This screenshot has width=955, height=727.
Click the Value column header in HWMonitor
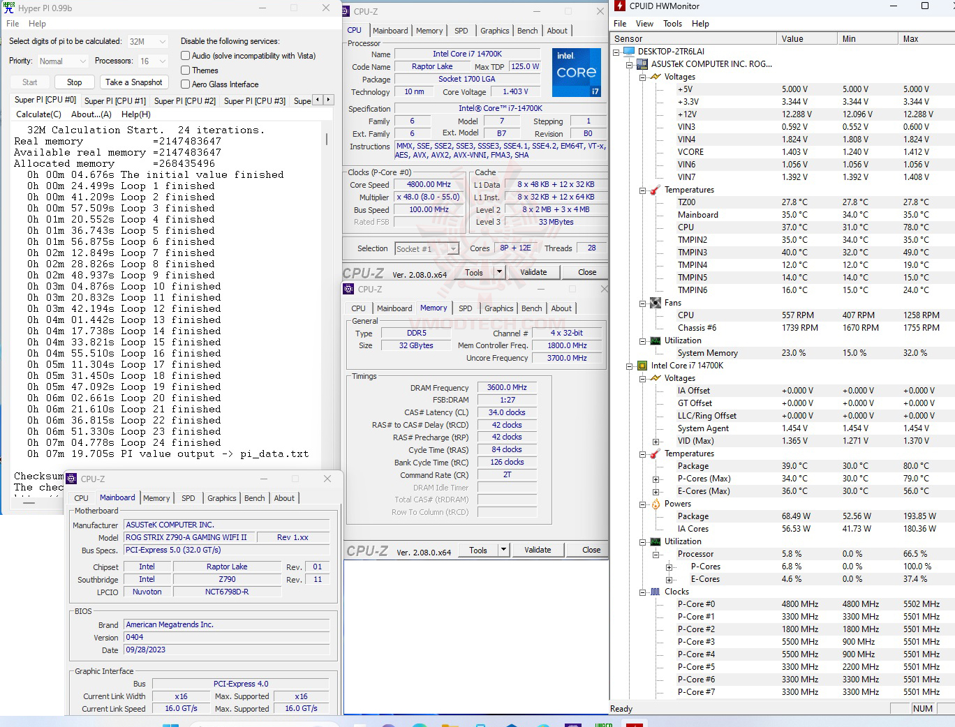click(806, 39)
